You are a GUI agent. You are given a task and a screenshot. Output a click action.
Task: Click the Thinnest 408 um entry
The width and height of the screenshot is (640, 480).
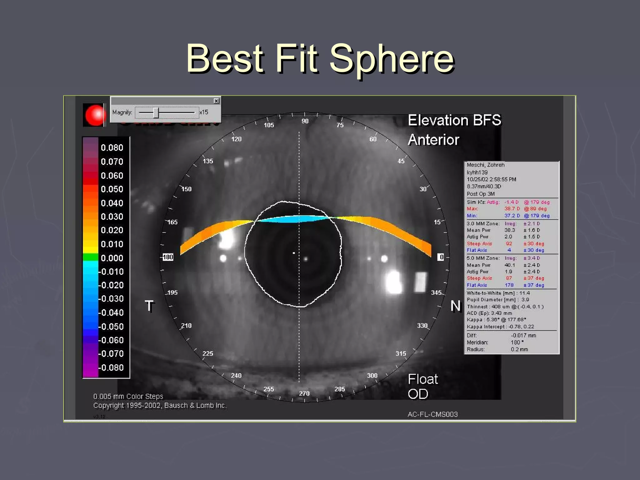tap(505, 307)
